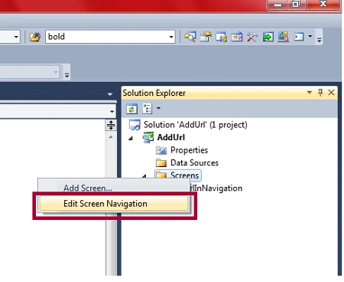Restore down the Visual Studio window
The height and width of the screenshot is (282, 344).
[296, 4]
